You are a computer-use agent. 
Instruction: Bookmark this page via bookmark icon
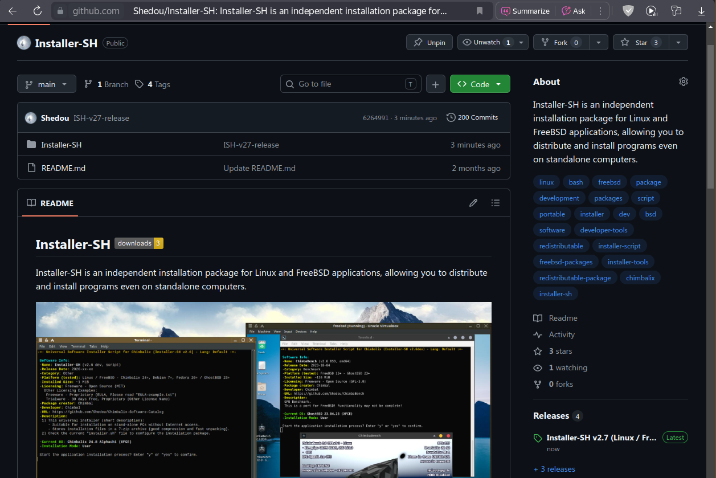tap(480, 11)
